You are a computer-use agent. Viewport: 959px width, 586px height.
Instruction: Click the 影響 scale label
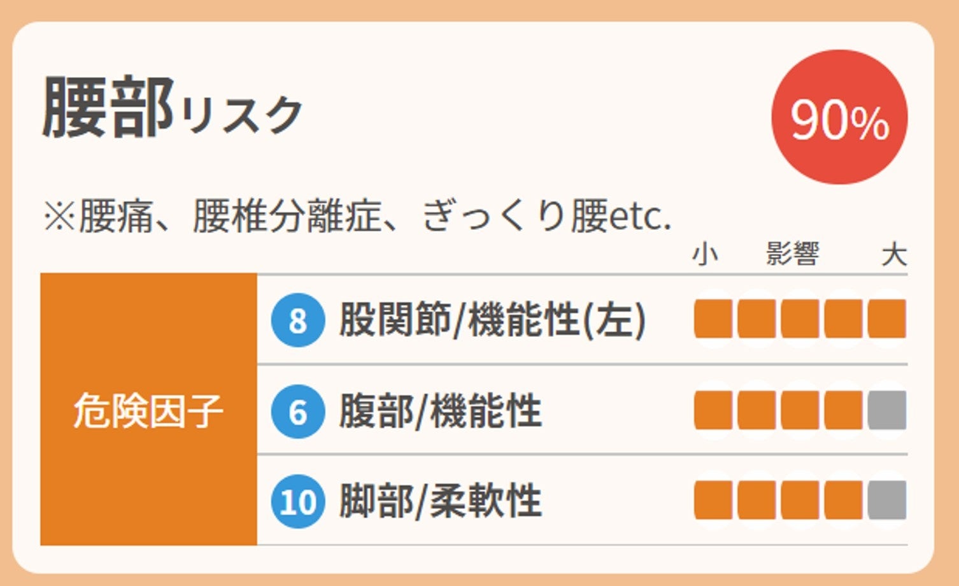click(792, 254)
